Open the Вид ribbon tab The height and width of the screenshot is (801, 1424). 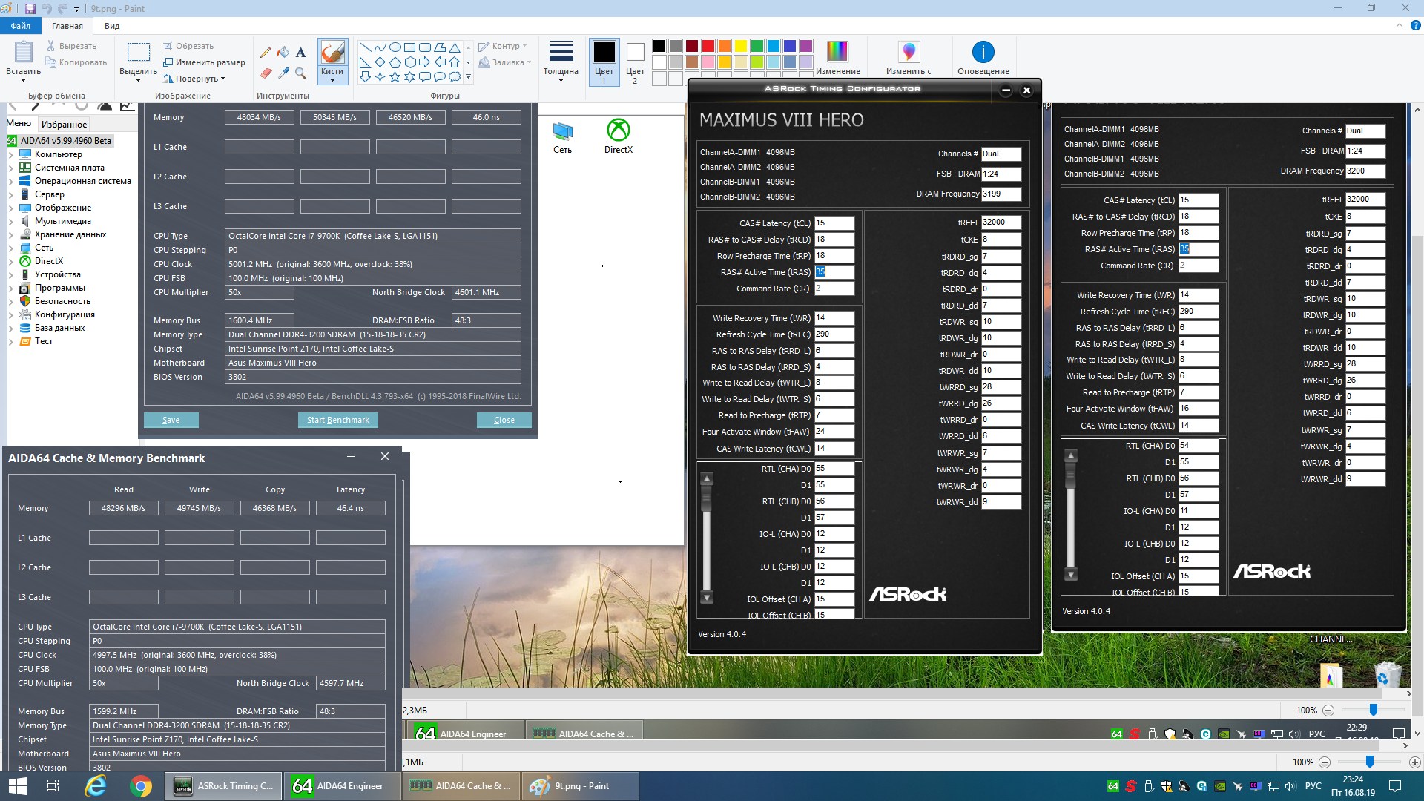coord(112,26)
